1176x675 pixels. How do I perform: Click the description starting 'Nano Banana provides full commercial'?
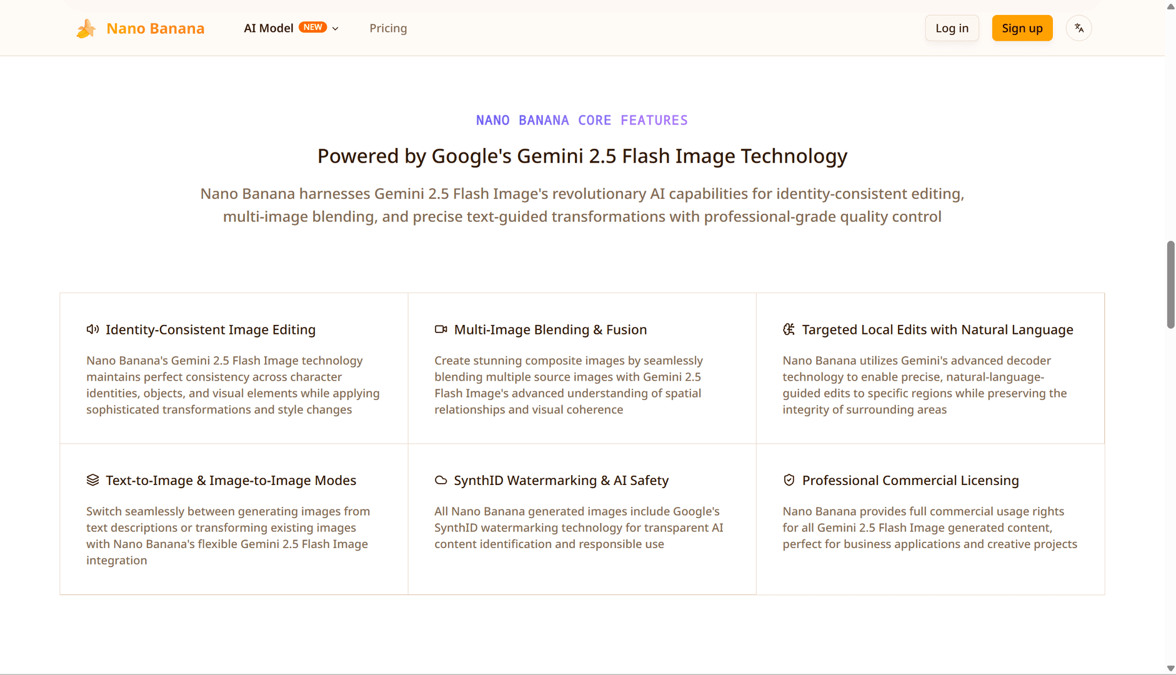click(x=930, y=527)
